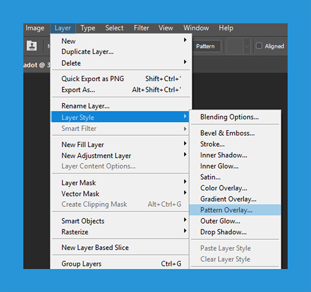The width and height of the screenshot is (311, 292).
Task: Open the Filter menu
Action: pos(141,28)
